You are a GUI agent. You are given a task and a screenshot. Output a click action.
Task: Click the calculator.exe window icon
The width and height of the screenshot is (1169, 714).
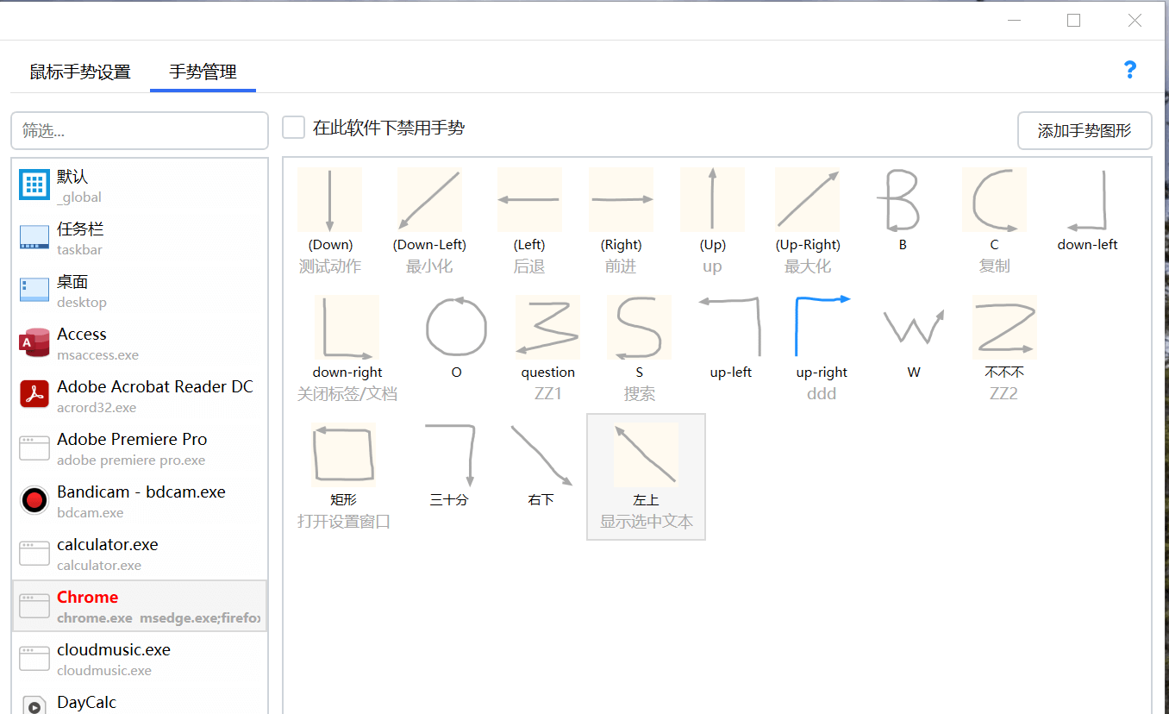pyautogui.click(x=34, y=554)
